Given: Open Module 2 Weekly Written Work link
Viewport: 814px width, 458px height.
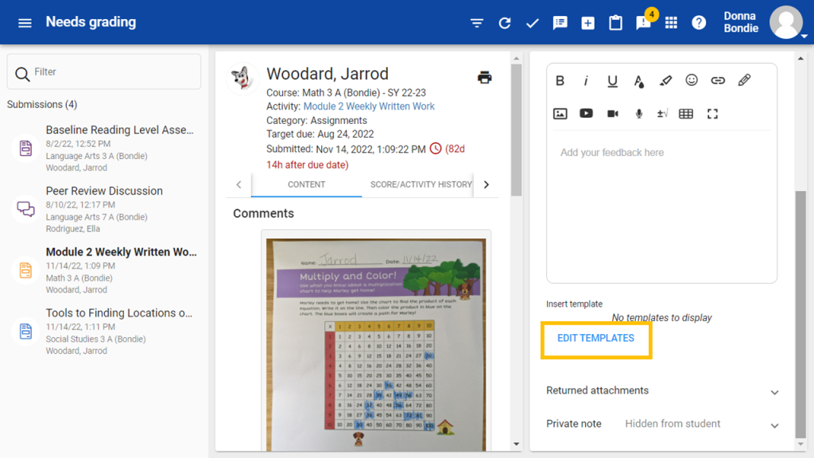Looking at the screenshot, I should click(369, 107).
